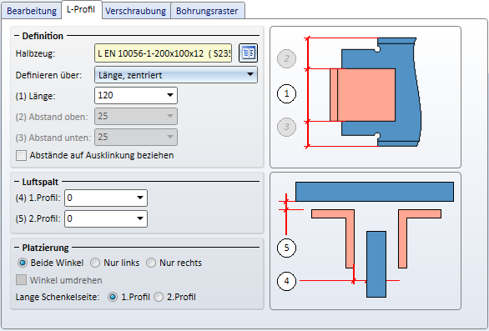The height and width of the screenshot is (331, 489).
Task: Expand the (1) Länge dropdown arrow
Action: [x=170, y=95]
